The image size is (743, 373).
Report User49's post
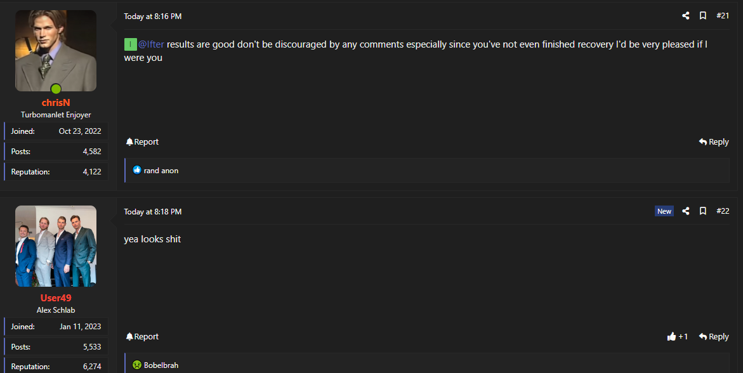[x=142, y=337]
